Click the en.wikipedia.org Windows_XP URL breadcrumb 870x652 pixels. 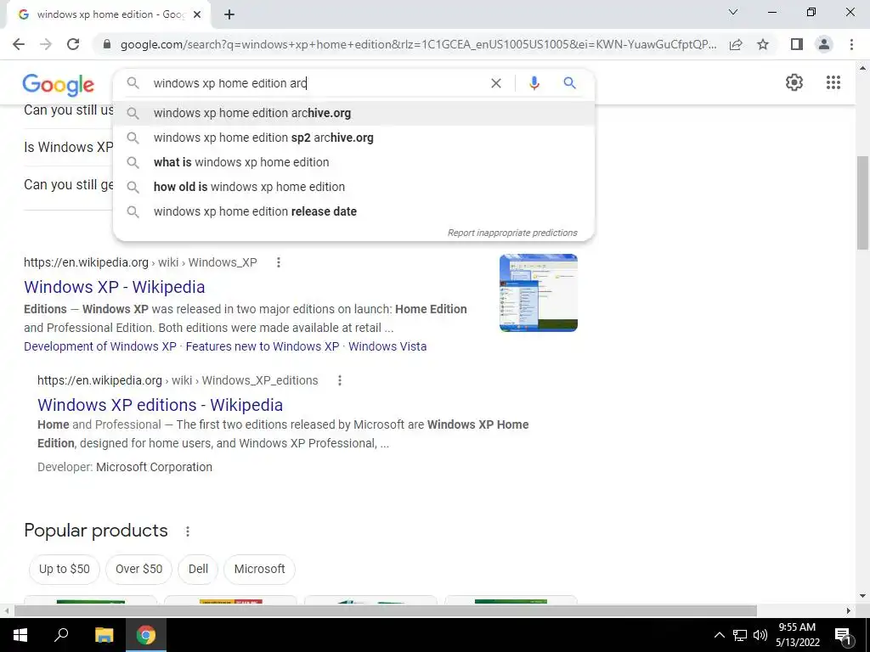pos(140,262)
